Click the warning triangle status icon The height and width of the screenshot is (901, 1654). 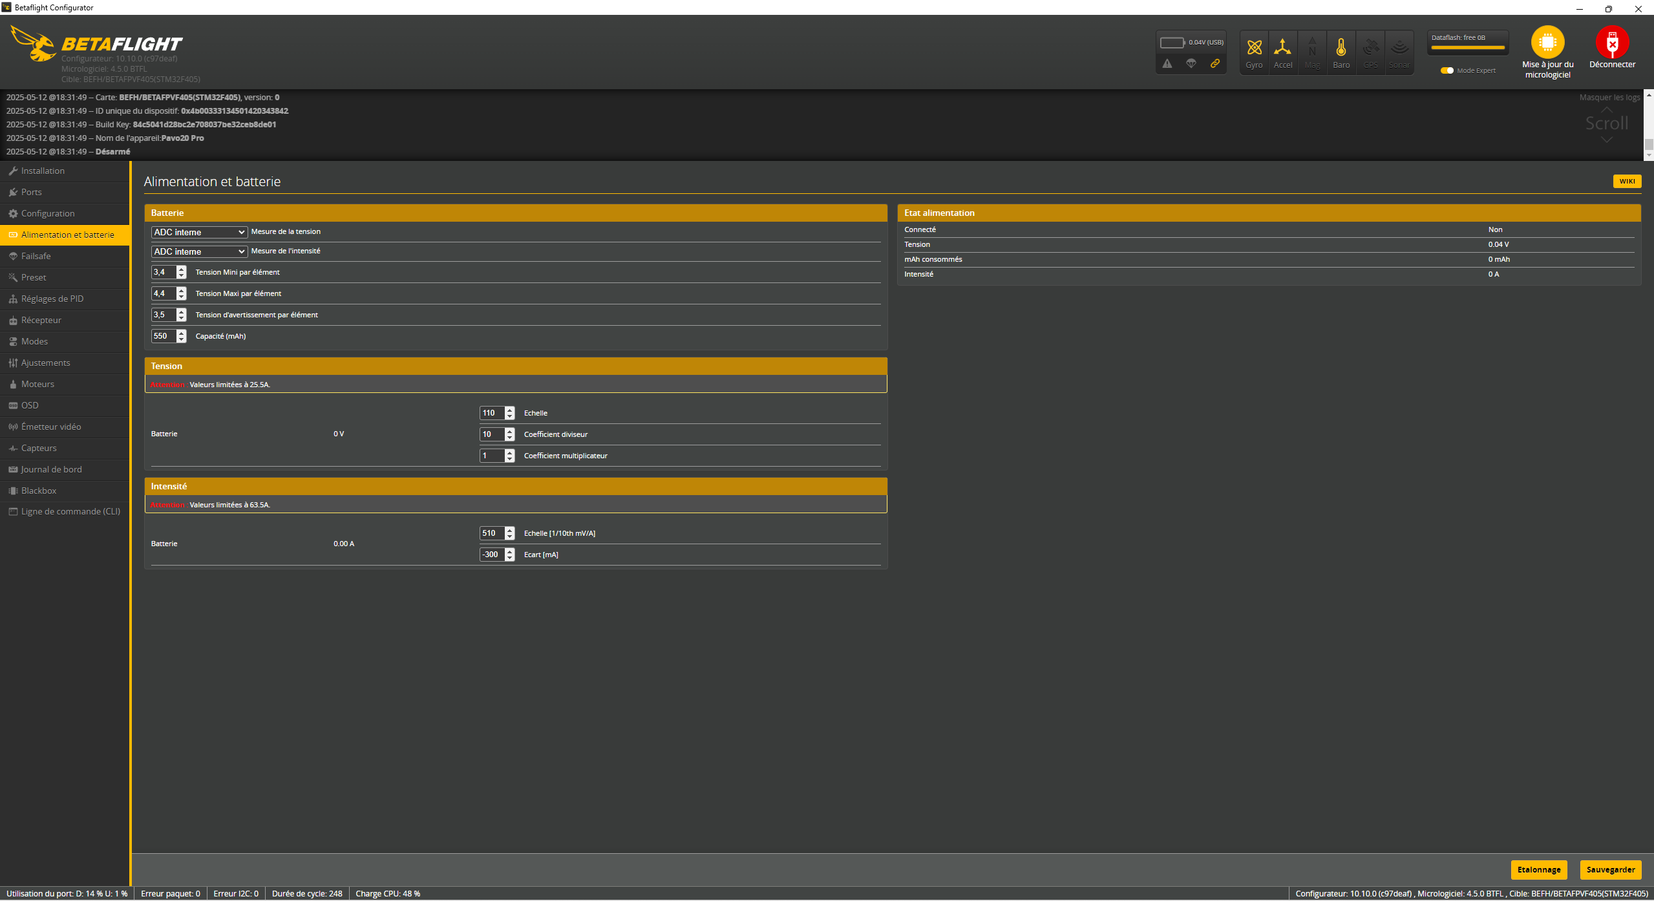pos(1167,63)
